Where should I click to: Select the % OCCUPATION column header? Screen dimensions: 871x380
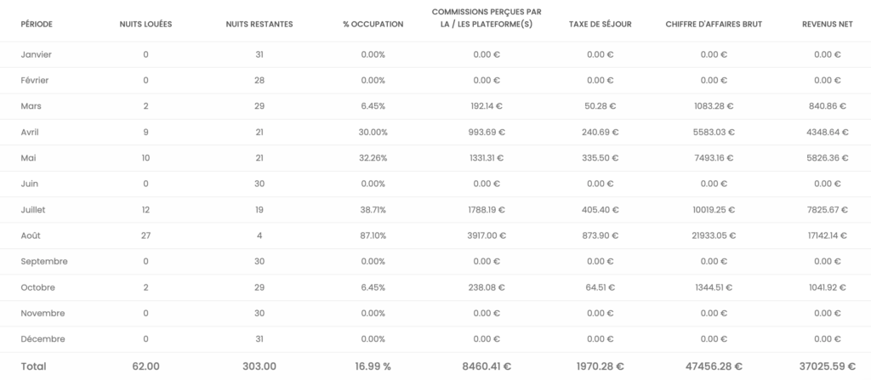click(373, 24)
